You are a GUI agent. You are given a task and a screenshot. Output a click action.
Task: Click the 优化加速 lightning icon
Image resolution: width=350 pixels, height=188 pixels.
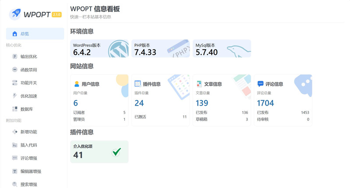click(x=15, y=96)
